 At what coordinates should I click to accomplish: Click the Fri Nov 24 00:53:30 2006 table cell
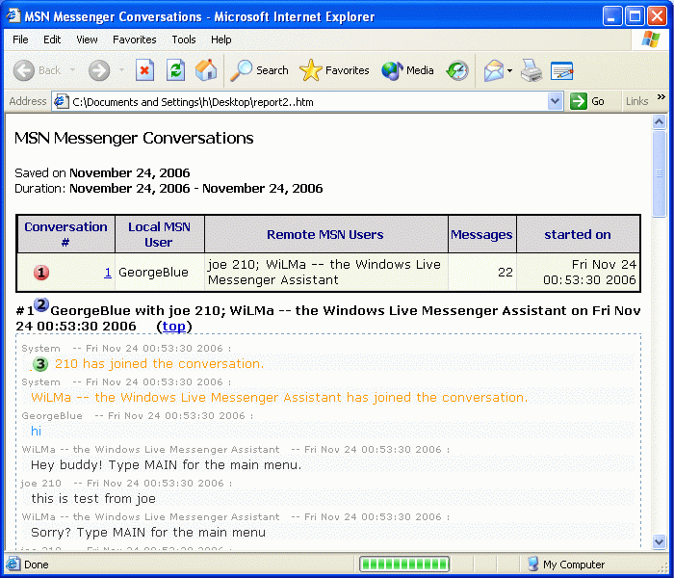tap(578, 273)
